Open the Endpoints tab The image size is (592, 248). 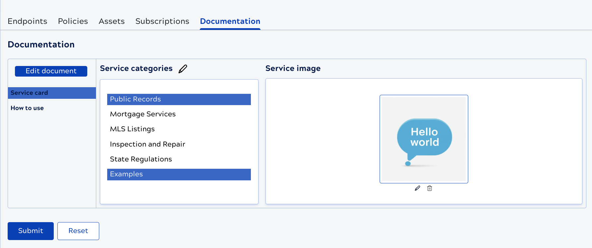tap(28, 21)
